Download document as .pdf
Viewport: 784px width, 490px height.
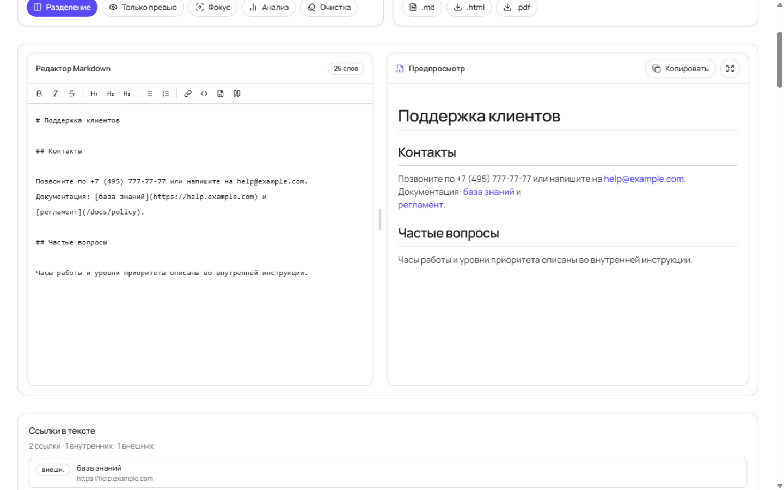pyautogui.click(x=517, y=8)
